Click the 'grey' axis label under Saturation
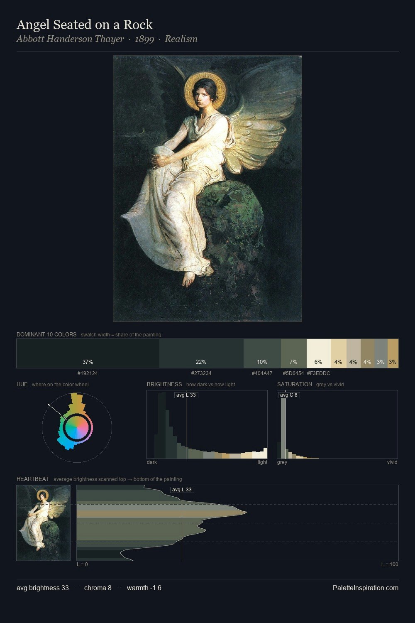The width and height of the screenshot is (415, 623). pyautogui.click(x=282, y=462)
